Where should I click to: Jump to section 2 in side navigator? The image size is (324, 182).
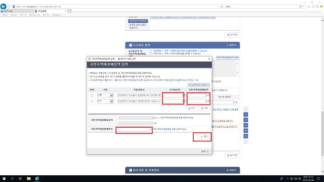246,120
